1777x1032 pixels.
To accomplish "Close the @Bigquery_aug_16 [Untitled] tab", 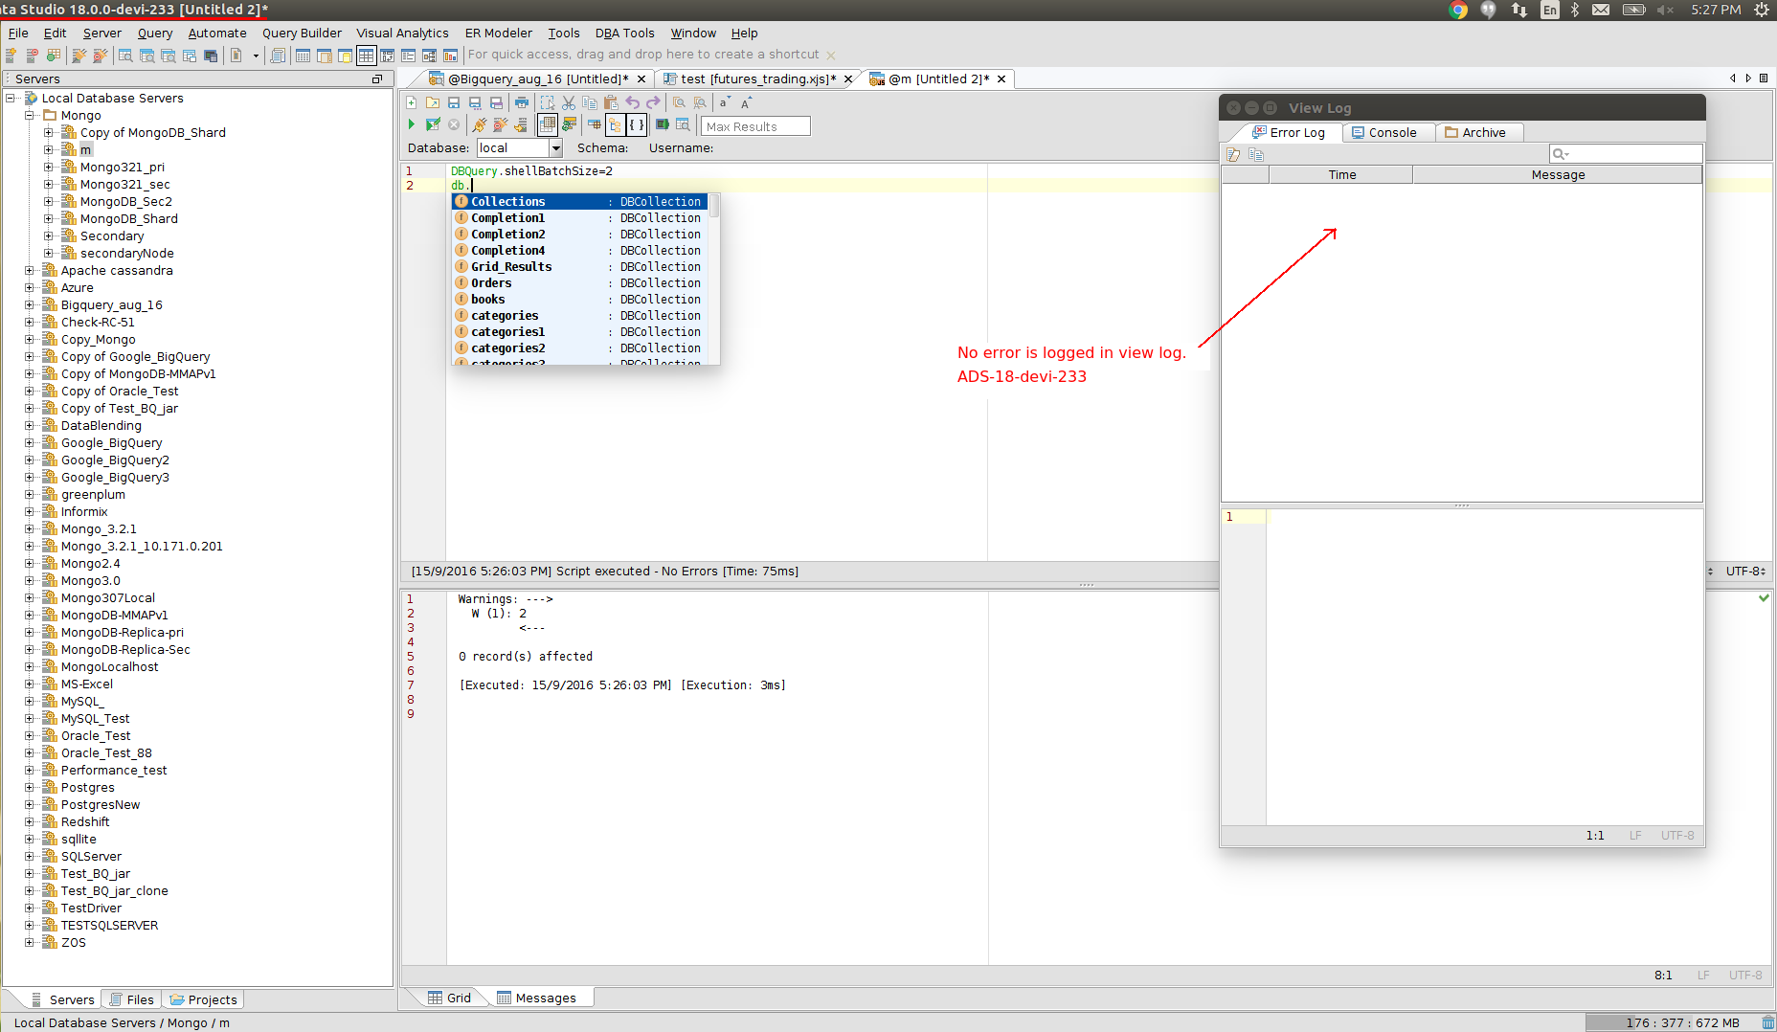I will coord(641,79).
